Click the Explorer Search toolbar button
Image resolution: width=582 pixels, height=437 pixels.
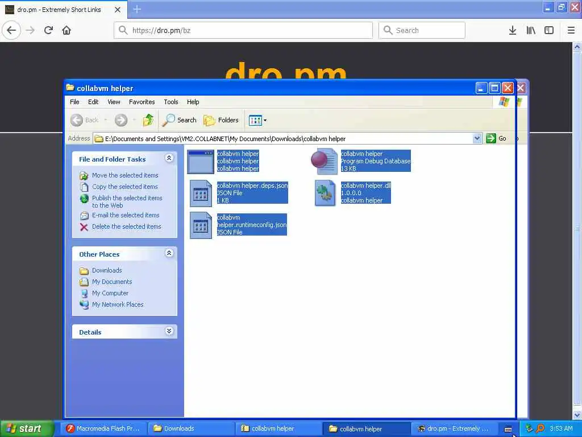[x=179, y=120]
